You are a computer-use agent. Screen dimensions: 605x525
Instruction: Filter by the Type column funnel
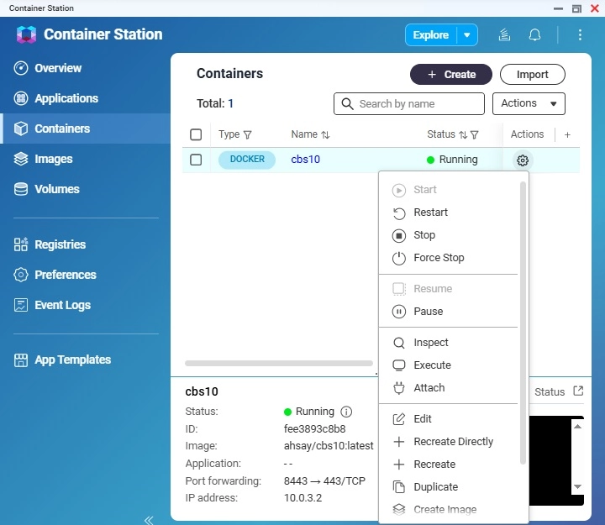pyautogui.click(x=248, y=134)
